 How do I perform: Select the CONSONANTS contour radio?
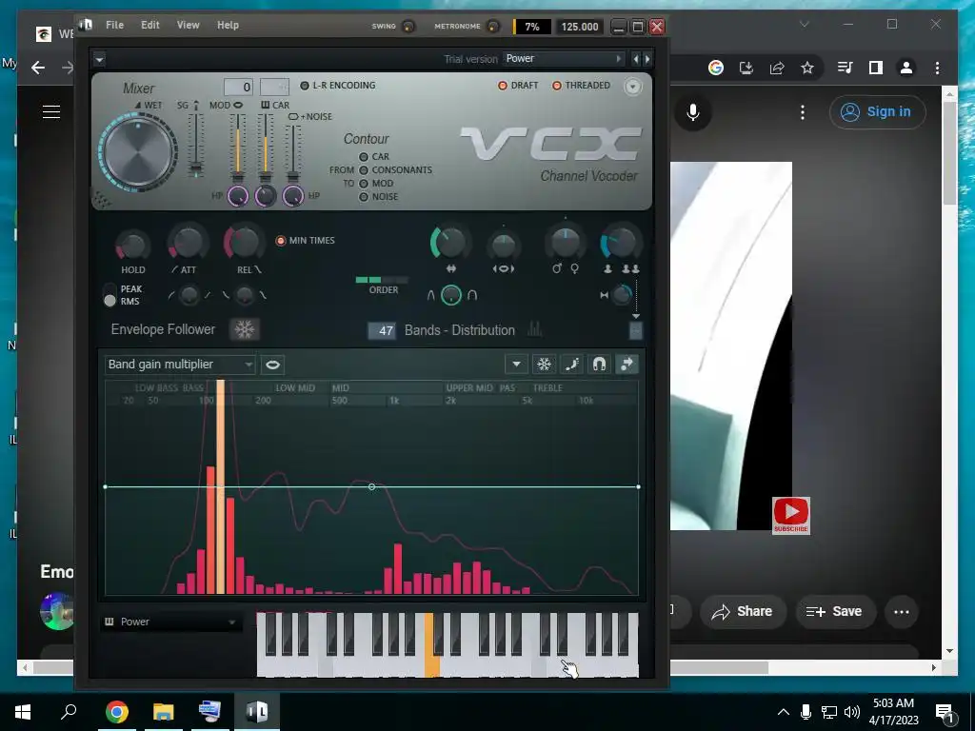point(364,170)
